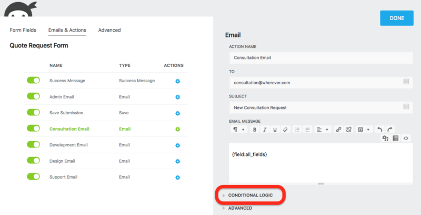Screen dimensions: 421x215
Task: Open the Consultation Email row name
Action: 69,129
